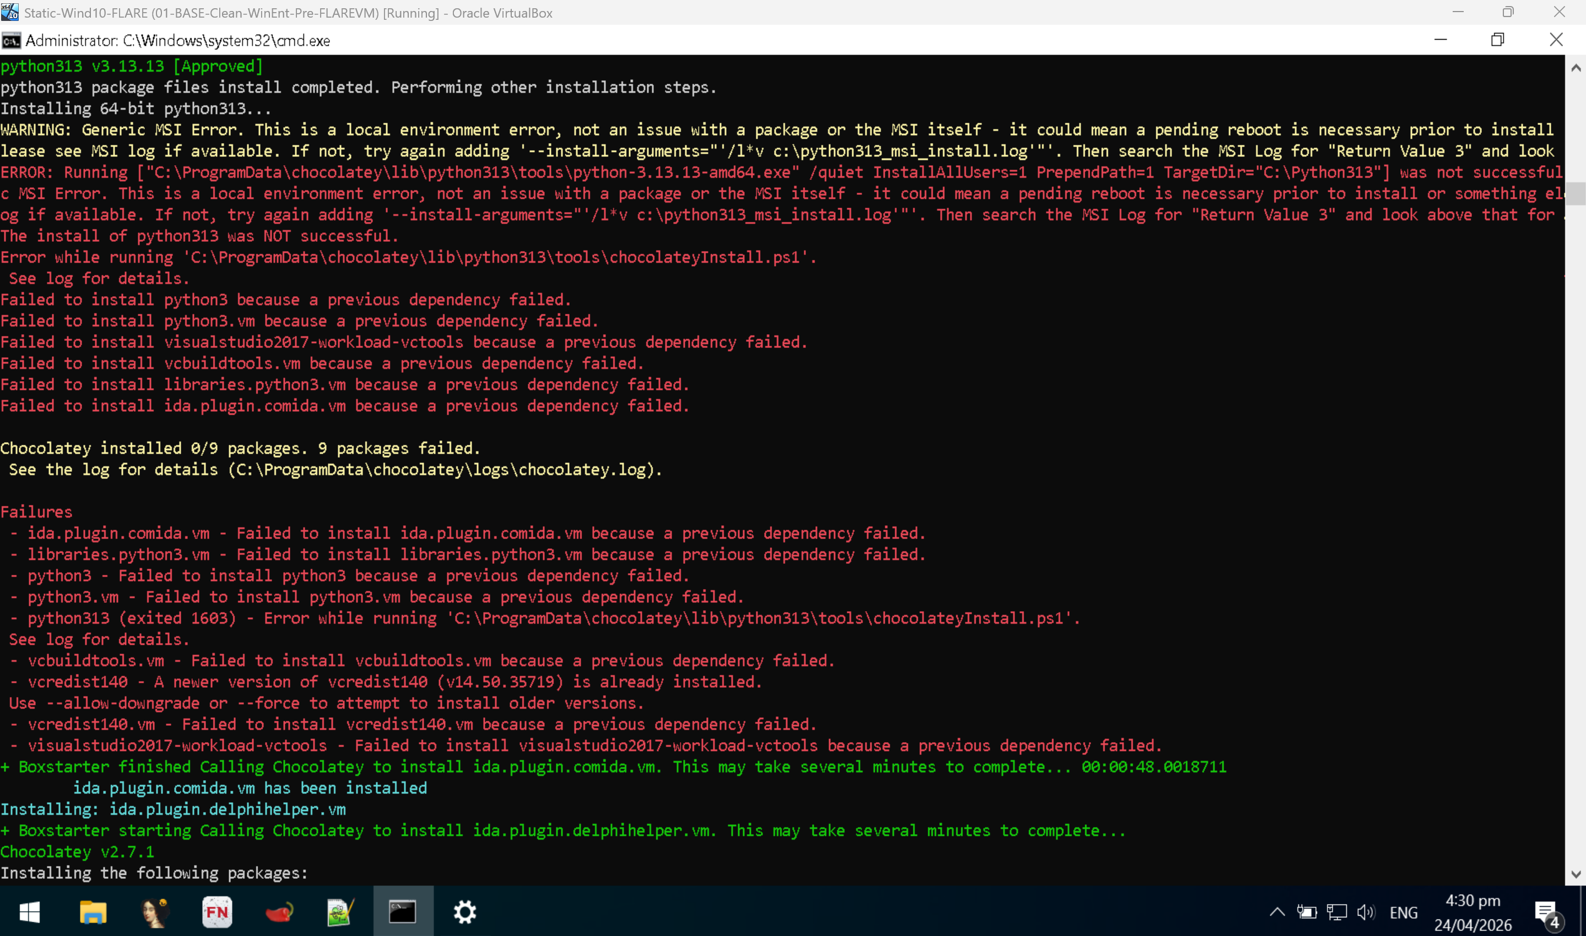Click the VirtualBox window title icon
Image resolution: width=1586 pixels, height=936 pixels.
(x=9, y=12)
